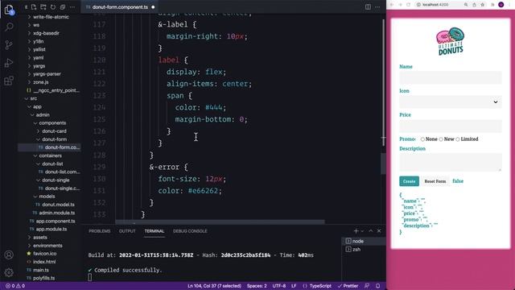The height and width of the screenshot is (290, 515).
Task: Go back in the browser
Action: click(x=392, y=5)
